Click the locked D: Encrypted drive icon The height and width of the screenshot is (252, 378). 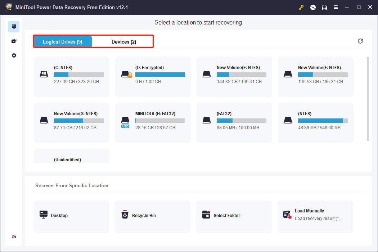click(x=127, y=74)
